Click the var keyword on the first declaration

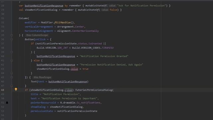21,6
